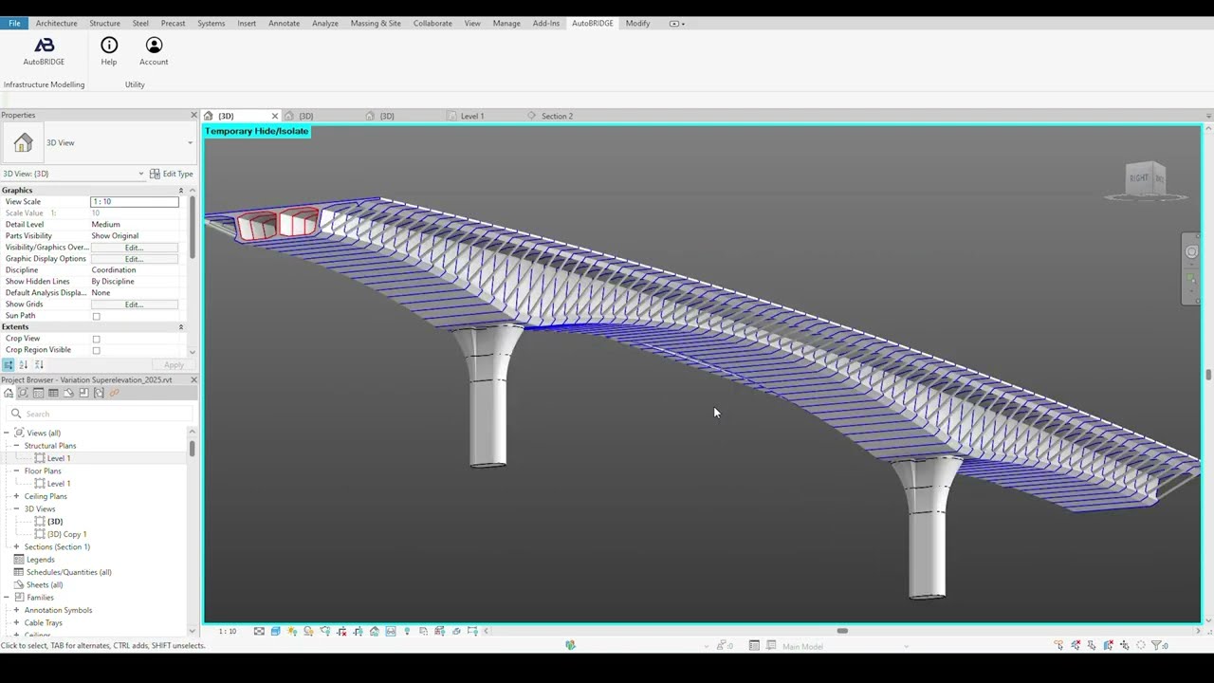Image resolution: width=1214 pixels, height=683 pixels.
Task: Click the selection filter funnel icon
Action: (x=1155, y=645)
